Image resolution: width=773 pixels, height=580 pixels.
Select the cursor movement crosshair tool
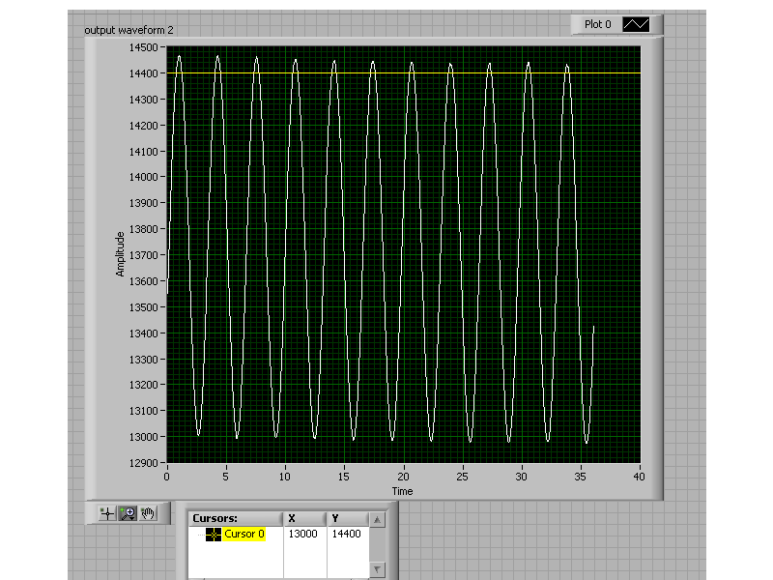coord(107,513)
